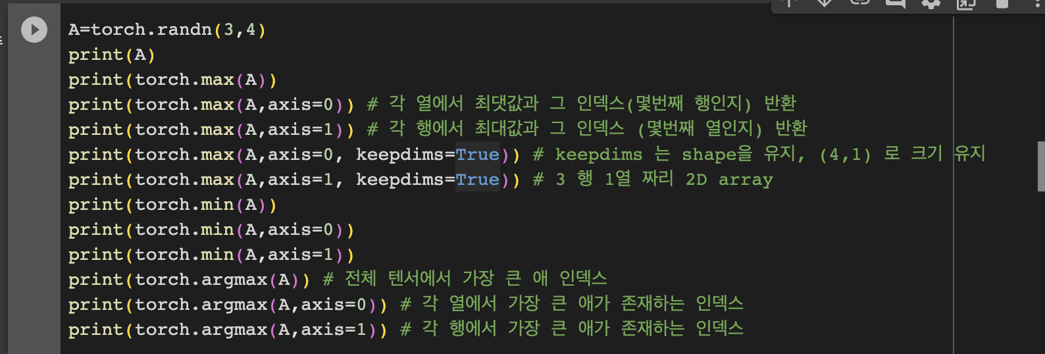1045x354 pixels.
Task: Click the print(torch.min(A,axis=0)) line
Action: coord(211,230)
